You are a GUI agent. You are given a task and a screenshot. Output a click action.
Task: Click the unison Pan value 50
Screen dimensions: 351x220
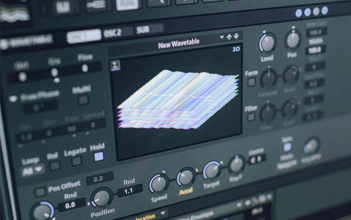[x=72, y=128]
